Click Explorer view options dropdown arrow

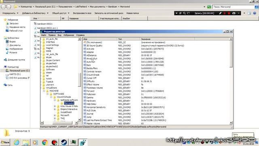click(244, 13)
